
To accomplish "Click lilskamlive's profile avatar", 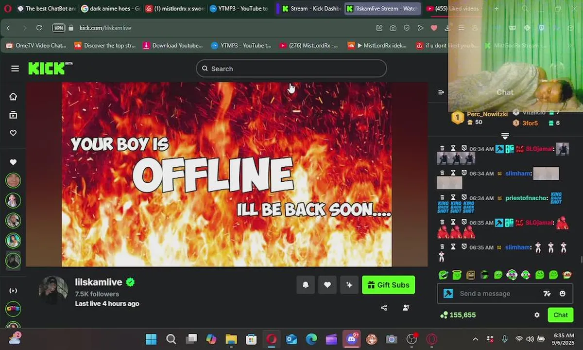I will (x=53, y=291).
